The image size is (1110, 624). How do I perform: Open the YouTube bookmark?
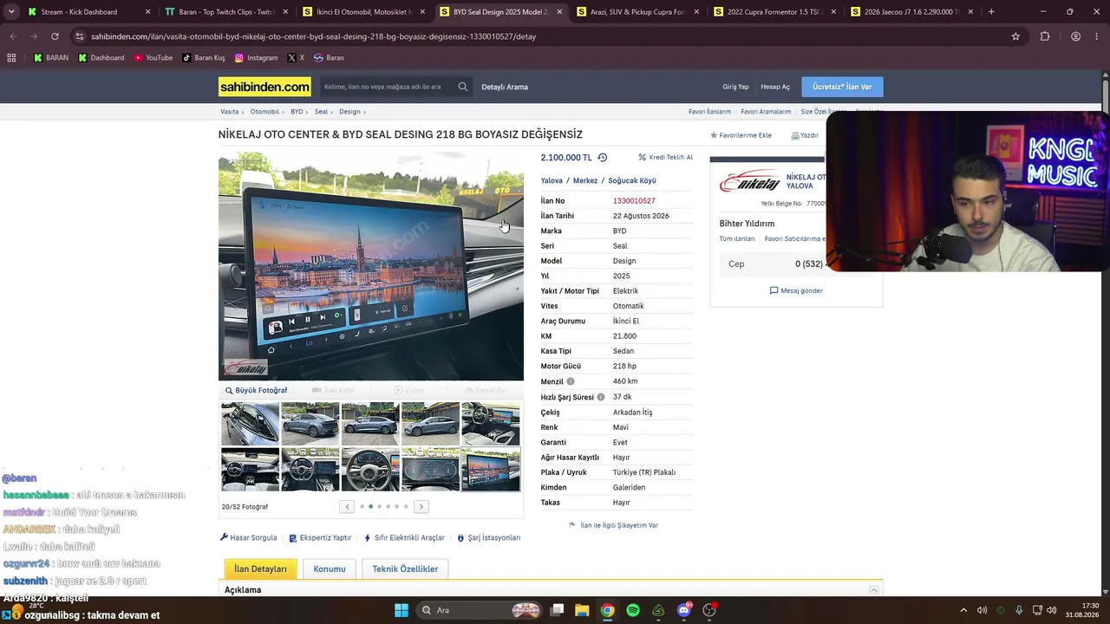click(x=153, y=58)
